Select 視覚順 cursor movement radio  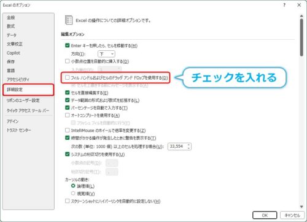(73, 193)
